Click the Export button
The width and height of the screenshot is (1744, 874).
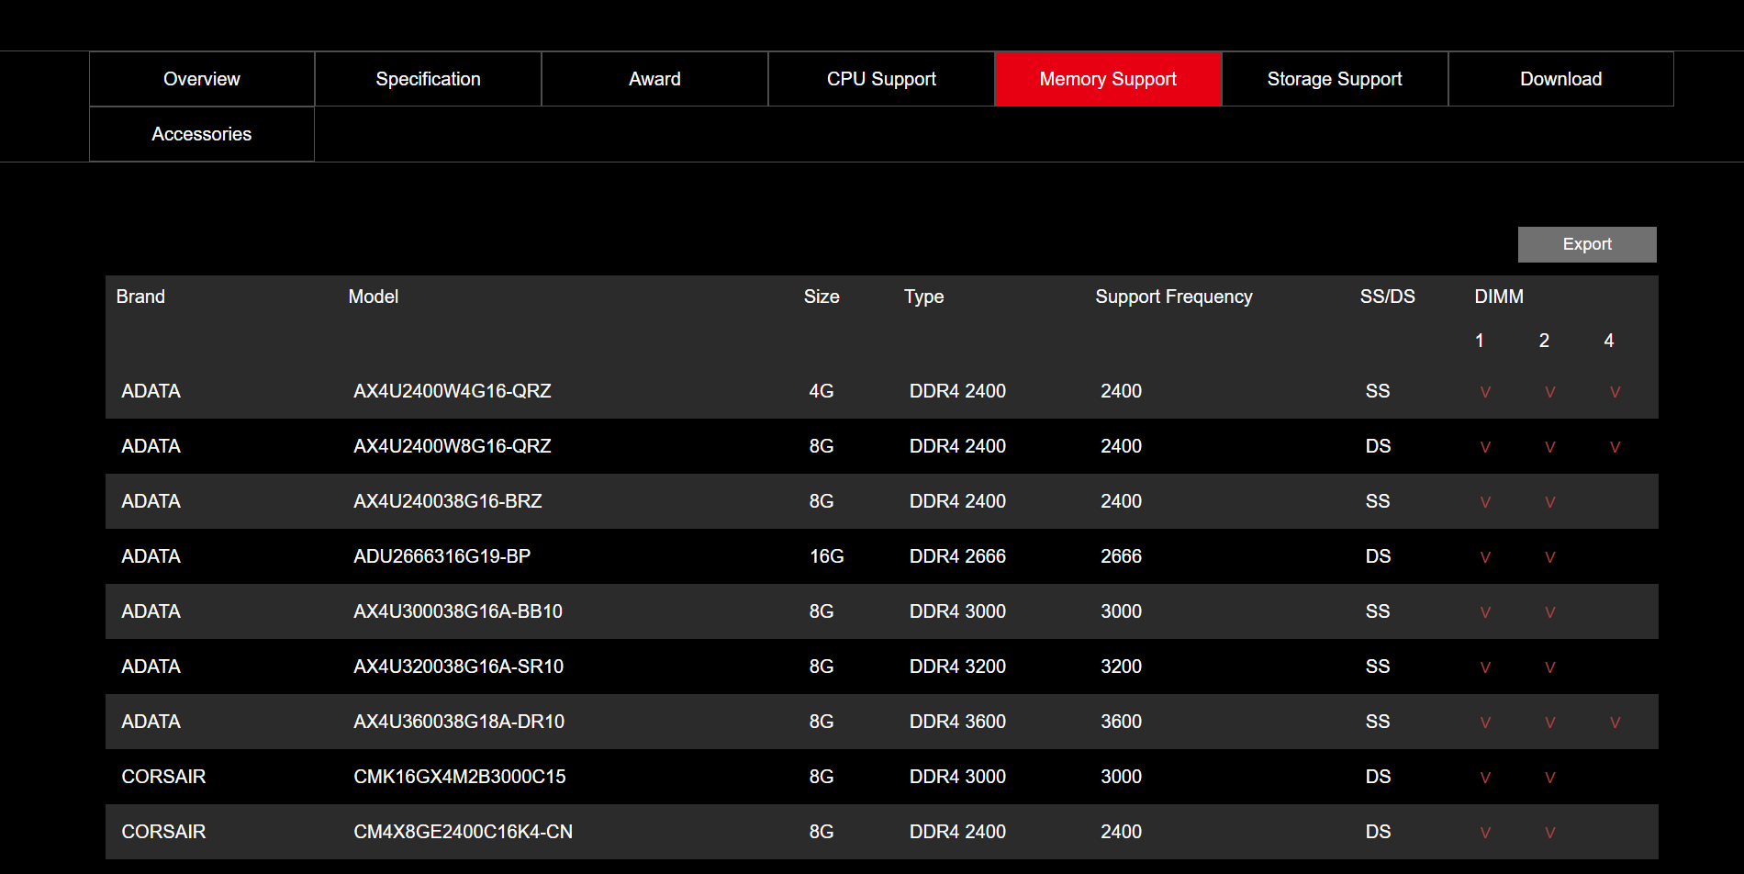tap(1587, 244)
